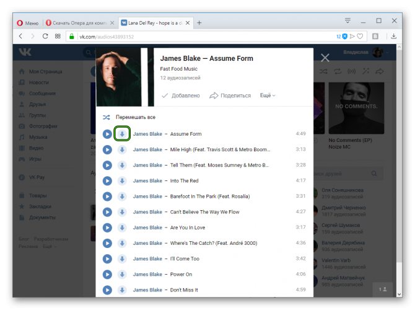The width and height of the screenshot is (415, 310).
Task: Download I'll Come Too track
Action: tap(122, 259)
